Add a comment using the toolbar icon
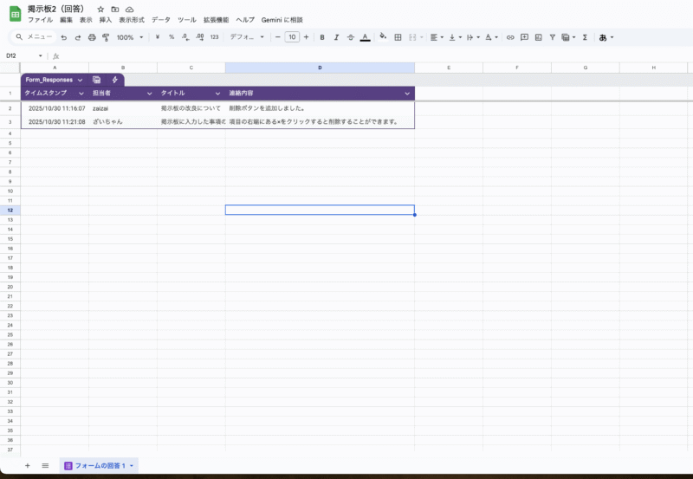 tap(524, 37)
